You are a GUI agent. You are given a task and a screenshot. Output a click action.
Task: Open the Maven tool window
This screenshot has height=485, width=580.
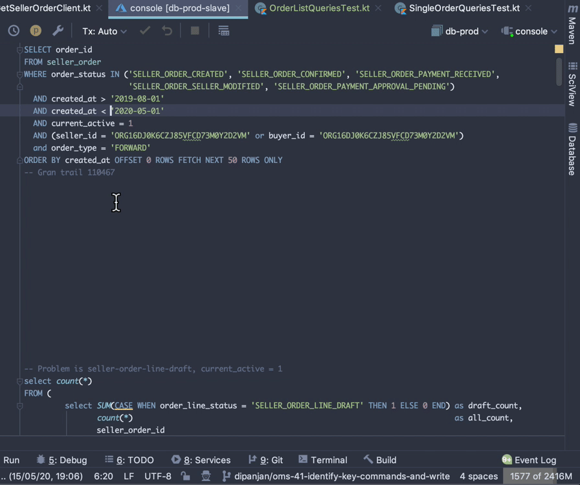click(572, 28)
